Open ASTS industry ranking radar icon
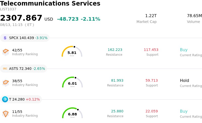This screenshot has height=123, width=202. (x=6, y=83)
